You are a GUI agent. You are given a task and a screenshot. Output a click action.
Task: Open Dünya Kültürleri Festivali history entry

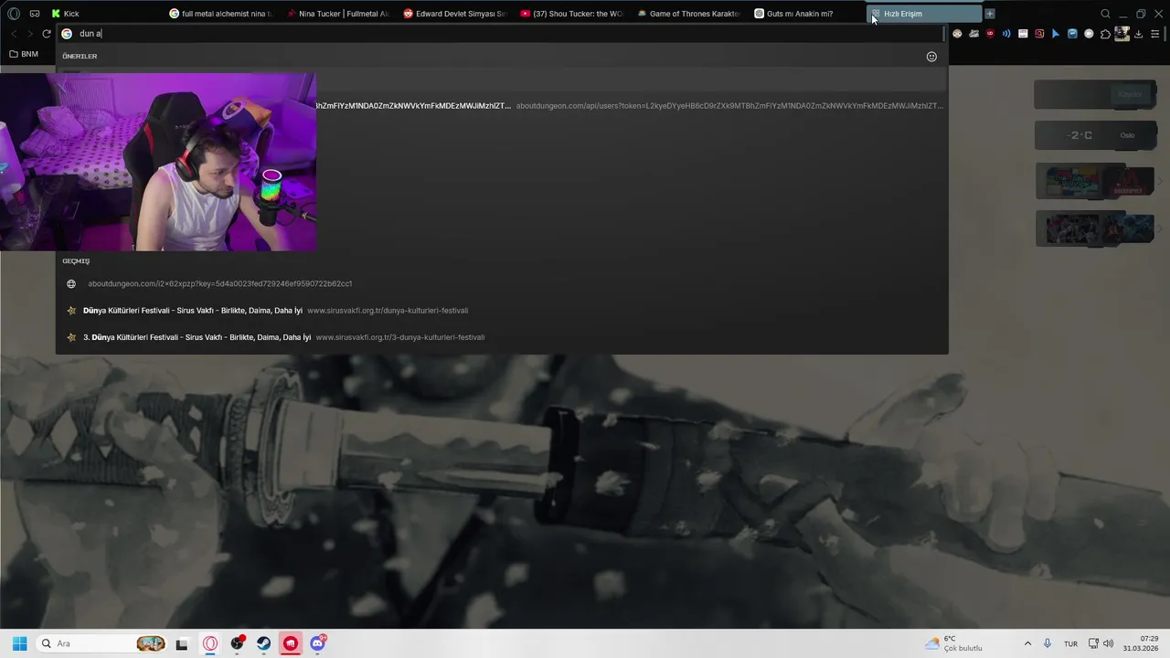point(502,311)
